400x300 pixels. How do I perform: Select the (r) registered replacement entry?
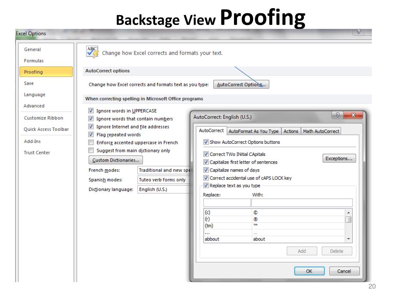[x=275, y=219]
